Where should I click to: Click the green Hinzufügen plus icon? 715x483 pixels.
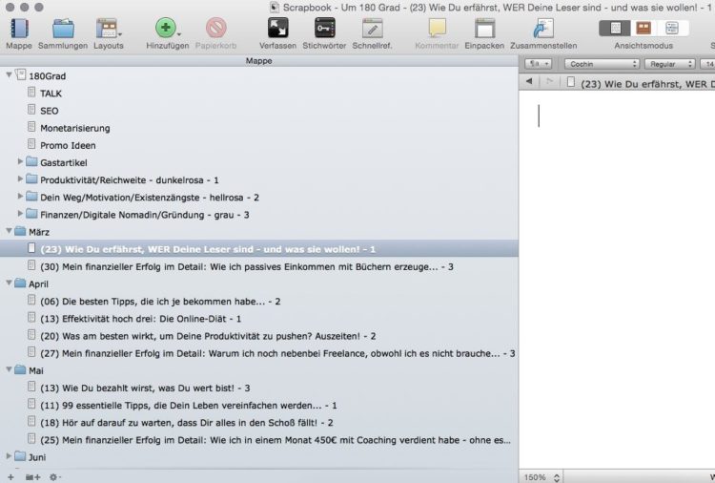pos(165,28)
